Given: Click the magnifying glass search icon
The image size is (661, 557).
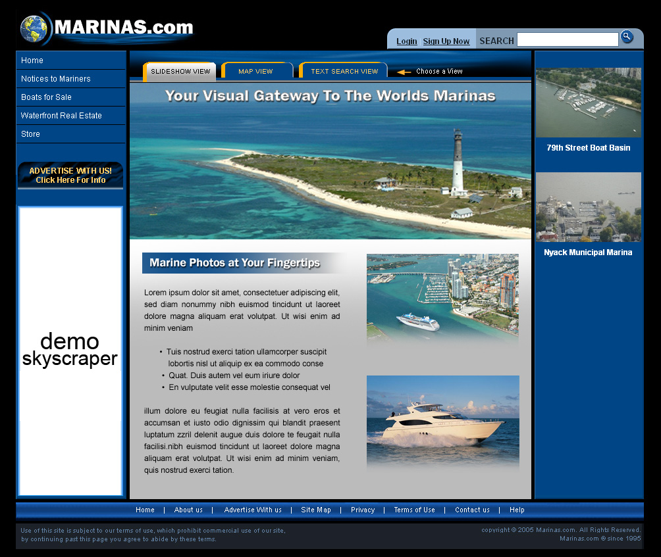Looking at the screenshot, I should [627, 37].
